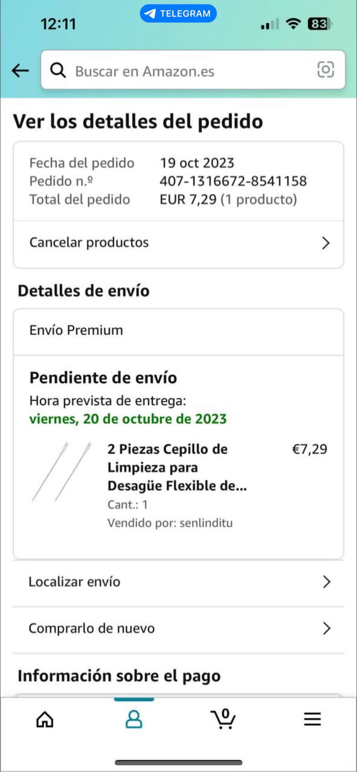
Task: Go to the Home tab icon
Action: coord(45,719)
